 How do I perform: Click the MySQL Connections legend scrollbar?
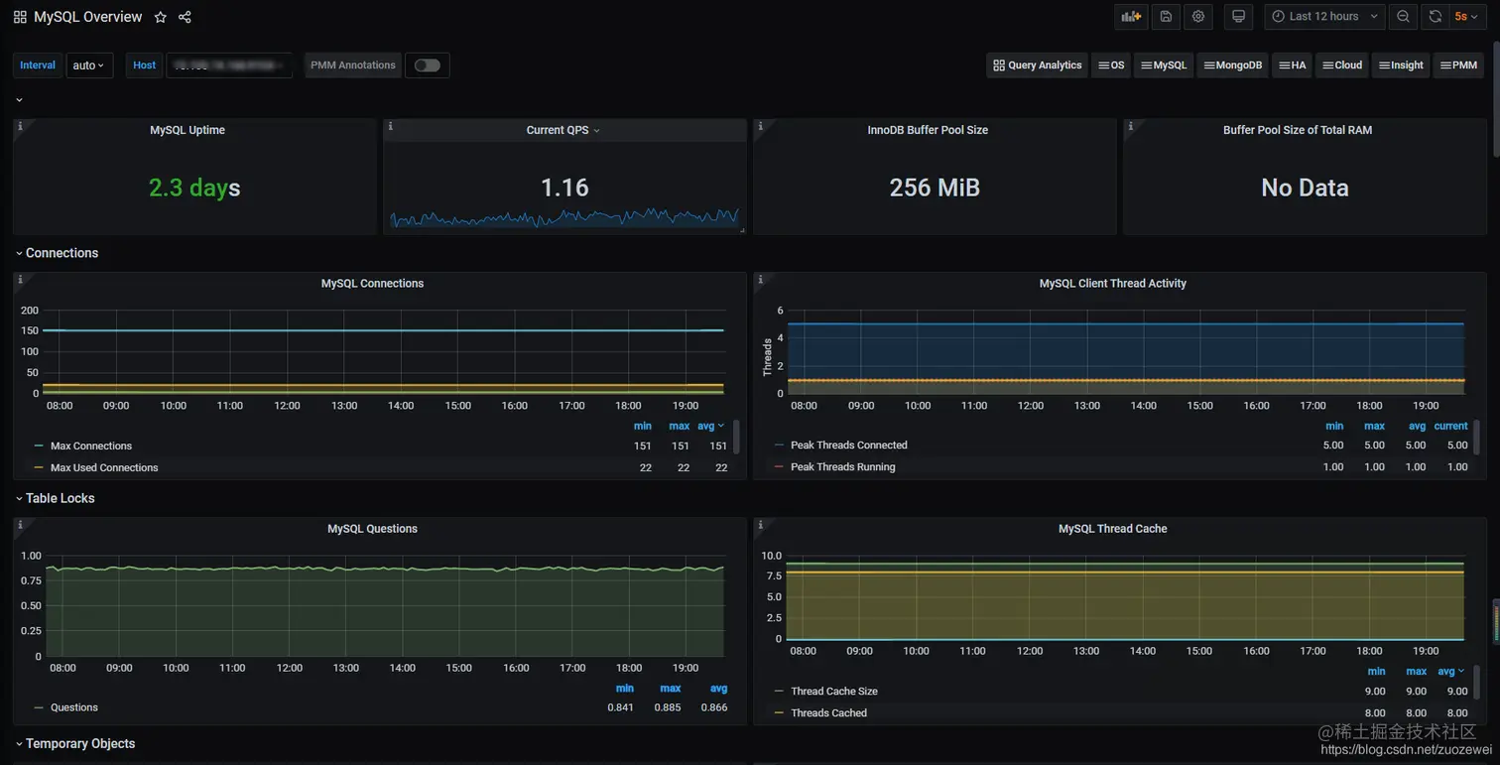[736, 437]
